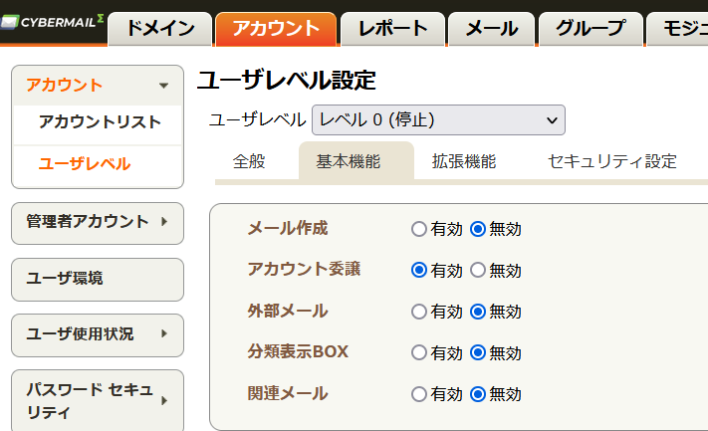Switch to the 全般 tab

249,161
